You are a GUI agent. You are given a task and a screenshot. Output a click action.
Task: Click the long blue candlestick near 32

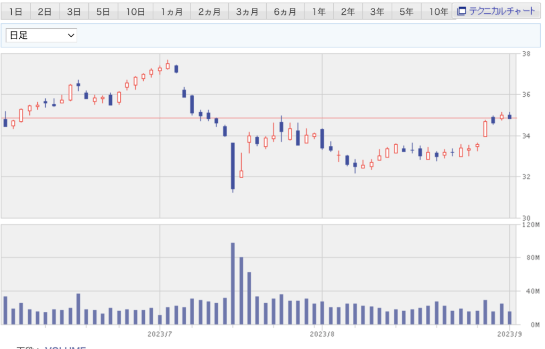[x=233, y=165]
